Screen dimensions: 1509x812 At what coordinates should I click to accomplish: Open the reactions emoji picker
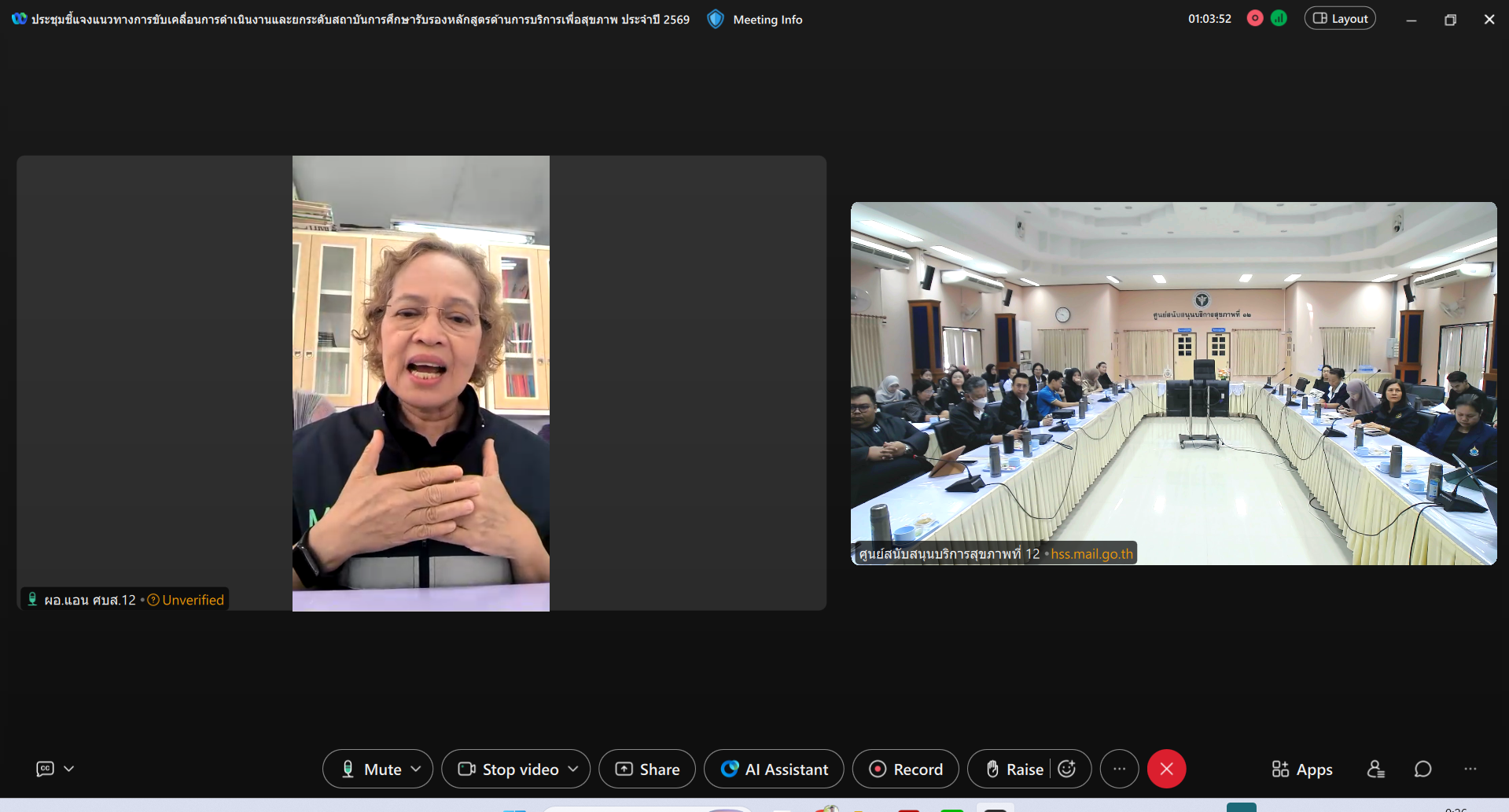point(1067,769)
